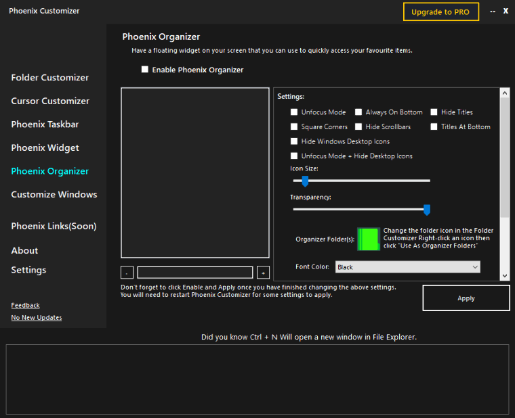This screenshot has width=515, height=418.
Task: Minimize the Phoenix Customizer window
Action: pos(493,11)
